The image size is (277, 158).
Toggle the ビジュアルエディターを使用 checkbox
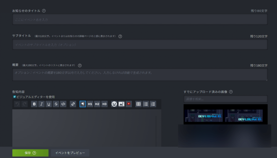tap(14, 97)
